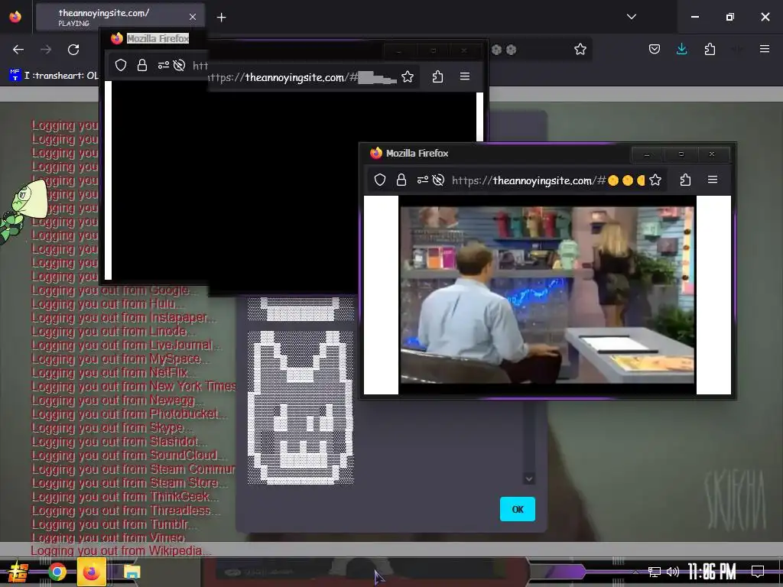Click lock icon in video popup window

(x=401, y=180)
